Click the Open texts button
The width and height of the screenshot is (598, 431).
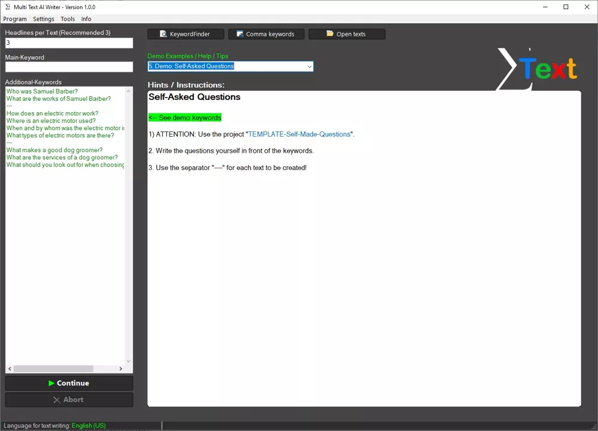point(347,34)
